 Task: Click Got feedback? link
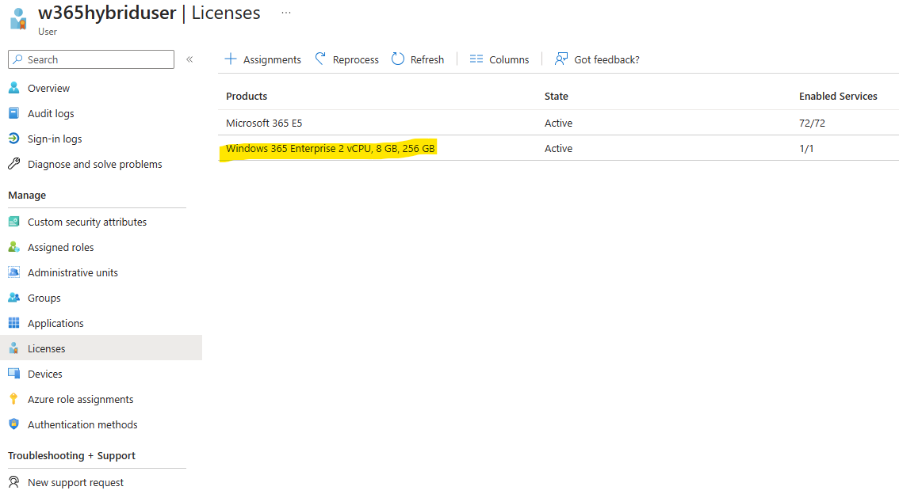597,59
